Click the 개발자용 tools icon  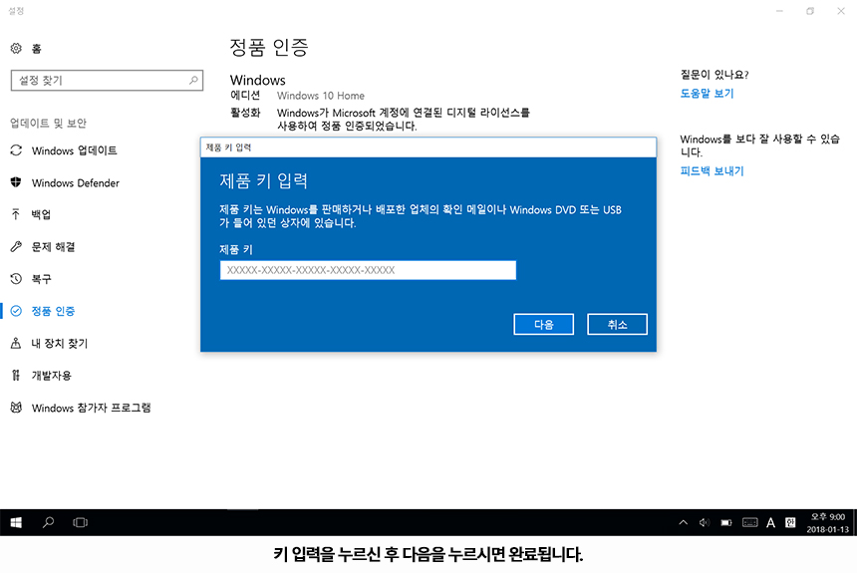click(x=16, y=375)
